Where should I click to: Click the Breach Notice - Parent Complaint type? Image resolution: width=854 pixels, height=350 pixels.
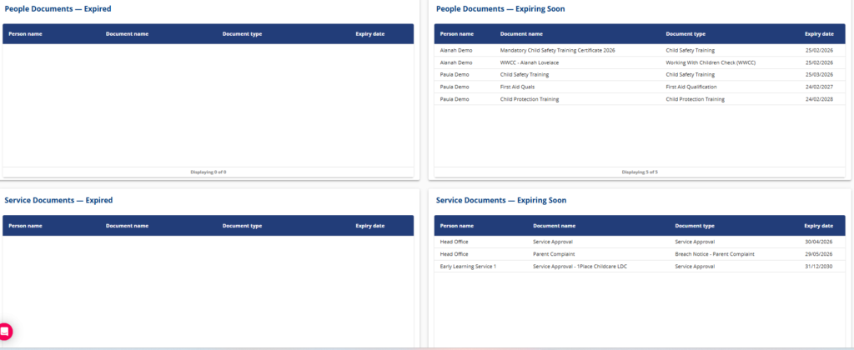coord(714,254)
